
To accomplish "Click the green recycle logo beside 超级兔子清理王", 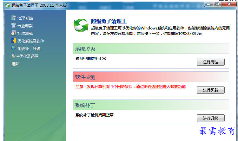I will coord(81,25).
